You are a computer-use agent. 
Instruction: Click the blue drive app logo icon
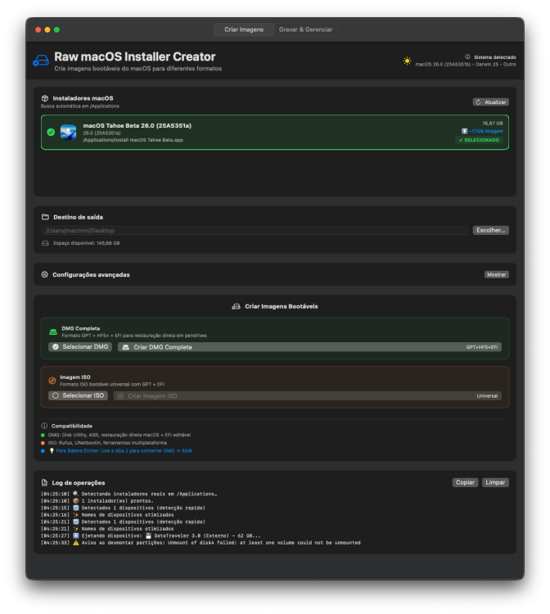click(41, 61)
